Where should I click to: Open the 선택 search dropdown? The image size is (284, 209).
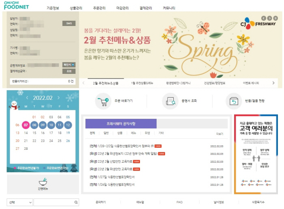[19, 202]
